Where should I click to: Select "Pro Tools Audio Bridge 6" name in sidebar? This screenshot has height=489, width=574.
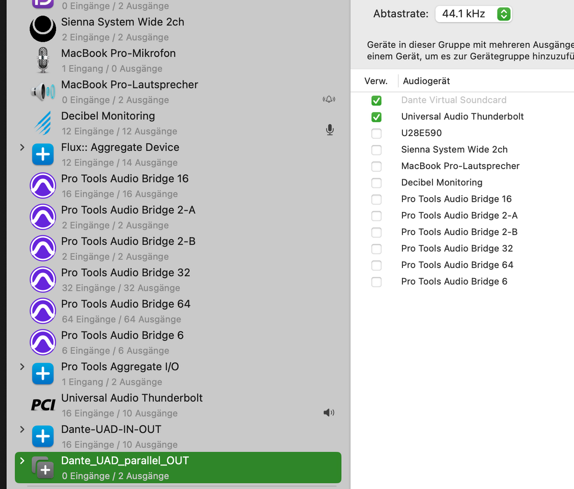(x=122, y=335)
